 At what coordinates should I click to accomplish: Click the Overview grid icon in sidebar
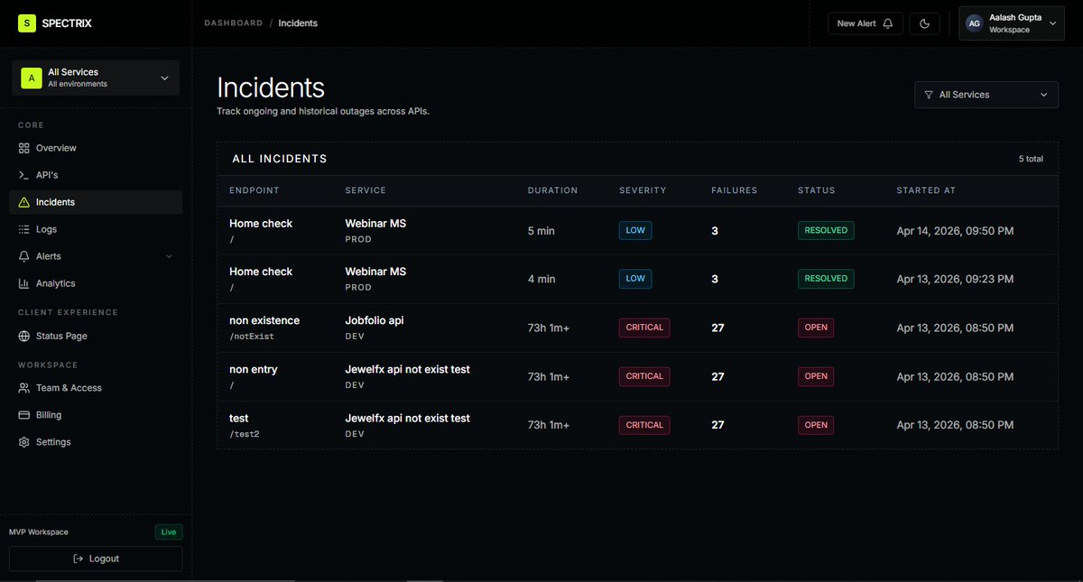pos(24,148)
